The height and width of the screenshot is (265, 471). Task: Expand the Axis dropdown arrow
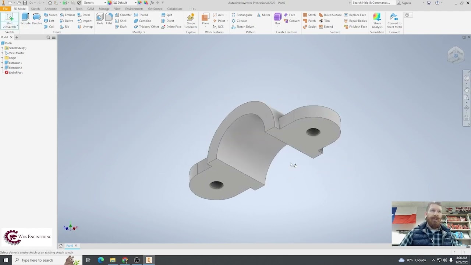click(226, 15)
